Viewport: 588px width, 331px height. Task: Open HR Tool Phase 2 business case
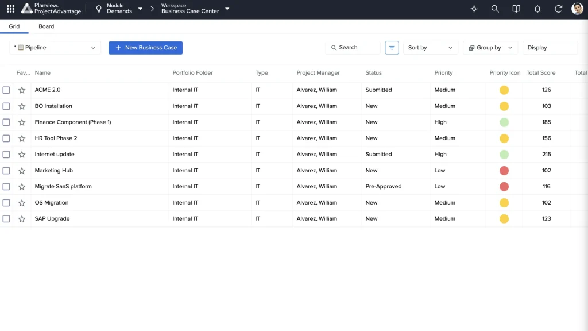pyautogui.click(x=56, y=138)
